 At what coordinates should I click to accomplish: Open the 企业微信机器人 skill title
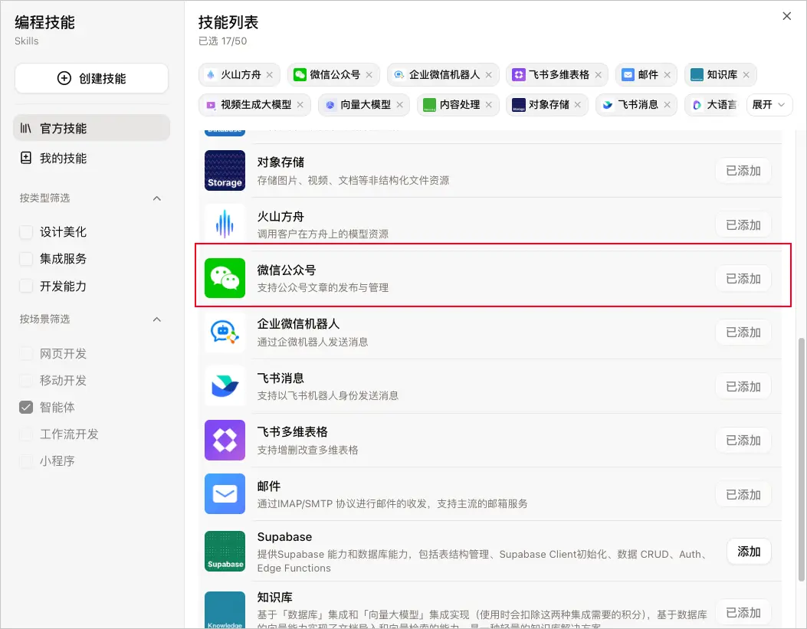[x=298, y=324]
